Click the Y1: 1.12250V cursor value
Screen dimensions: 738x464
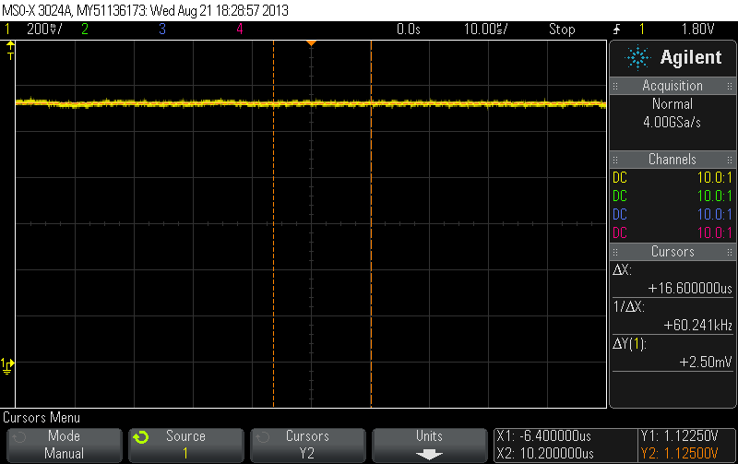[680, 436]
